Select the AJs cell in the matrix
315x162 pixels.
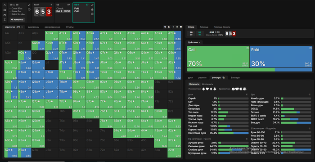click(52, 36)
